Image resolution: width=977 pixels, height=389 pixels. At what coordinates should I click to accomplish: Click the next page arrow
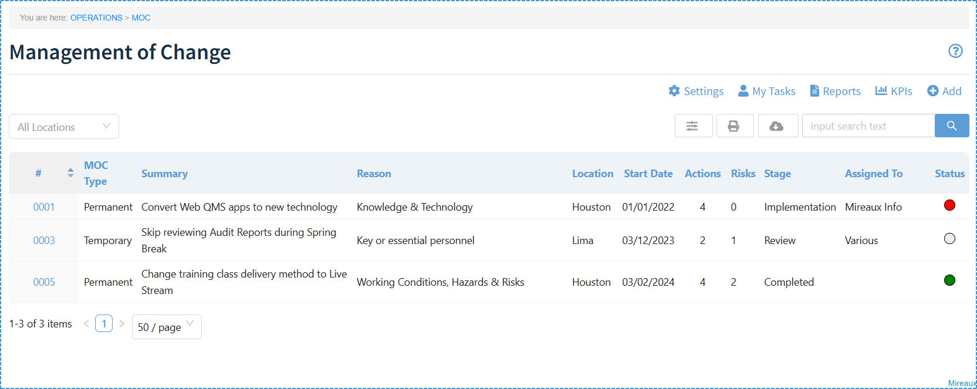pos(121,323)
